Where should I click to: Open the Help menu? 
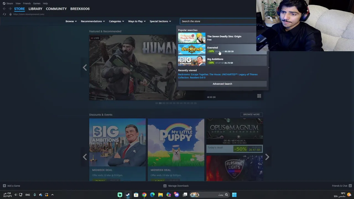pyautogui.click(x=45, y=3)
